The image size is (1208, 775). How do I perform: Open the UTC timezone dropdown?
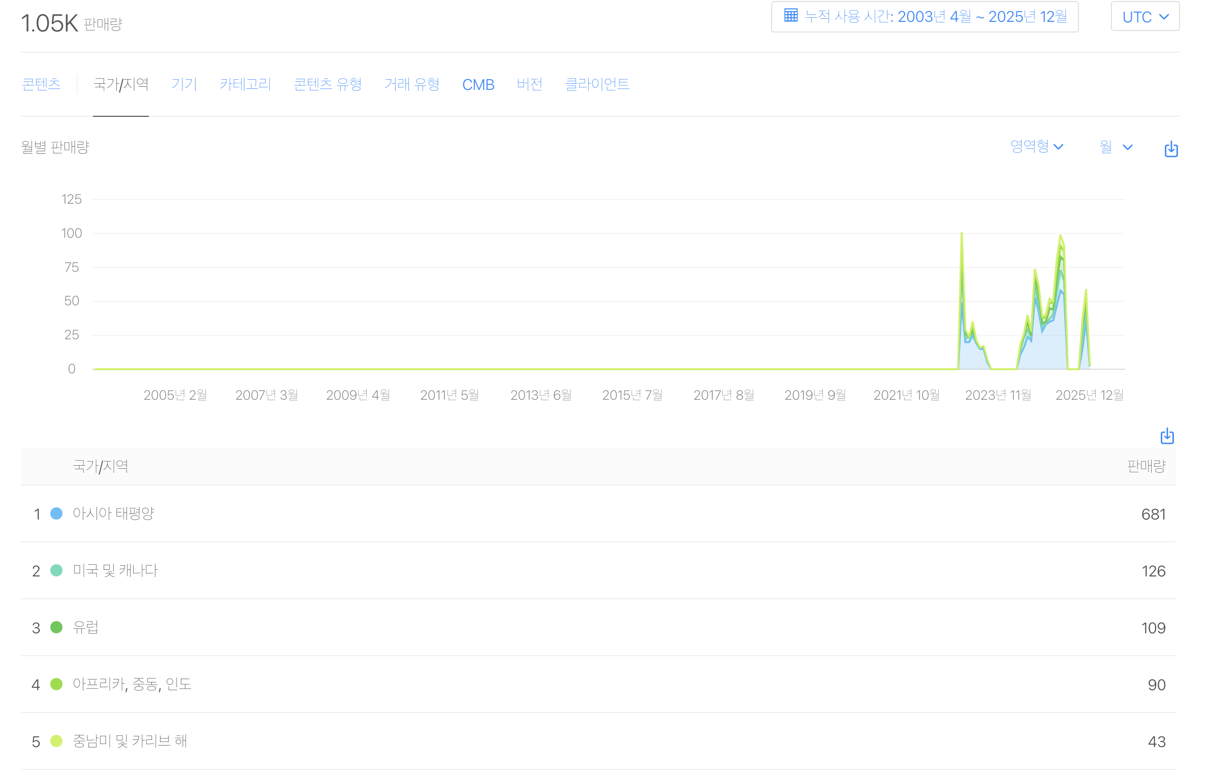point(1145,17)
